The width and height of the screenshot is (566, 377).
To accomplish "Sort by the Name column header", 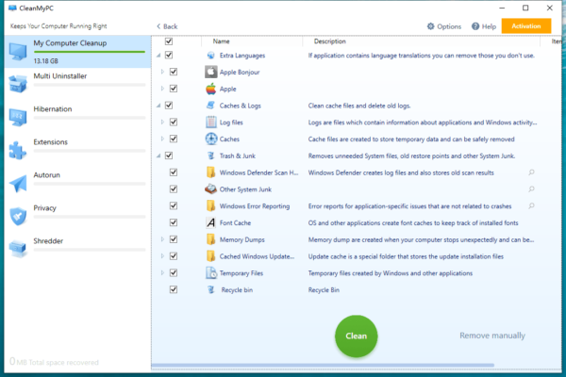I will (222, 41).
